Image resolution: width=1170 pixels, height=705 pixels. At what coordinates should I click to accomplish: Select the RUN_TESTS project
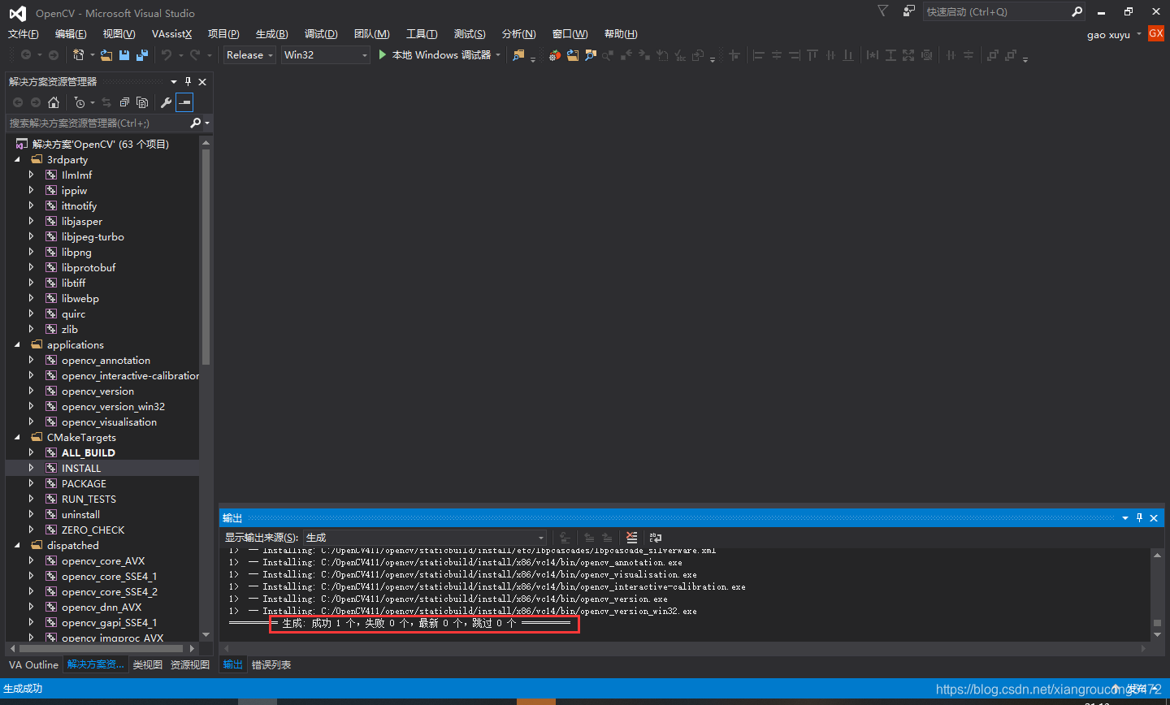89,499
